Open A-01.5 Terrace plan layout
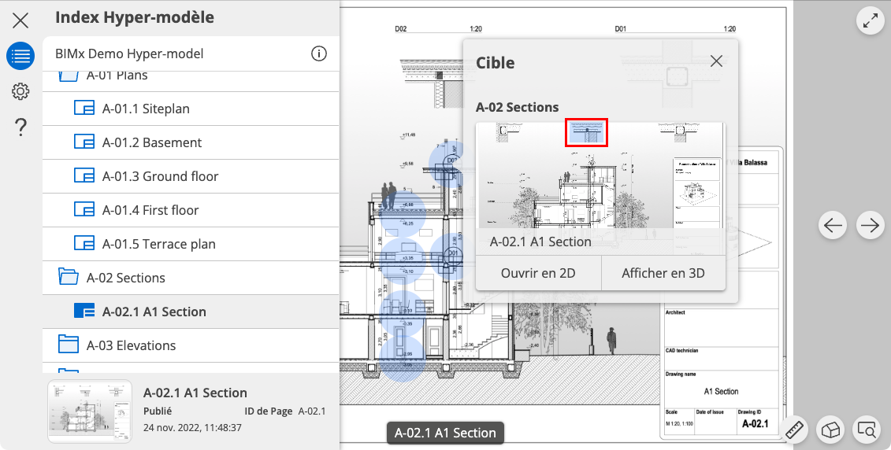The width and height of the screenshot is (891, 450). (x=191, y=245)
